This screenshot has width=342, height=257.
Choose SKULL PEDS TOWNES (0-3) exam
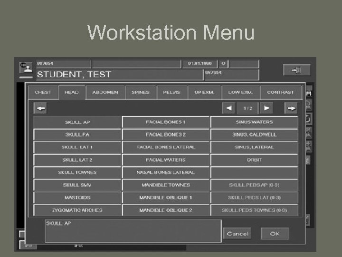pos(254,210)
